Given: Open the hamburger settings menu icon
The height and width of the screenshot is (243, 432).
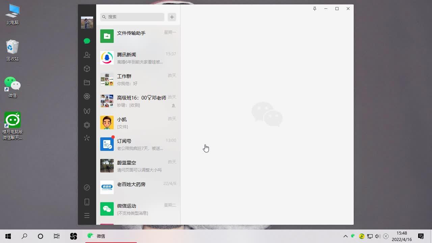Looking at the screenshot, I should tap(87, 216).
